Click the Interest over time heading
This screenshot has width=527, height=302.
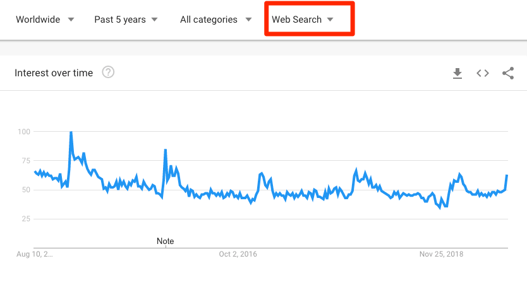click(x=54, y=73)
